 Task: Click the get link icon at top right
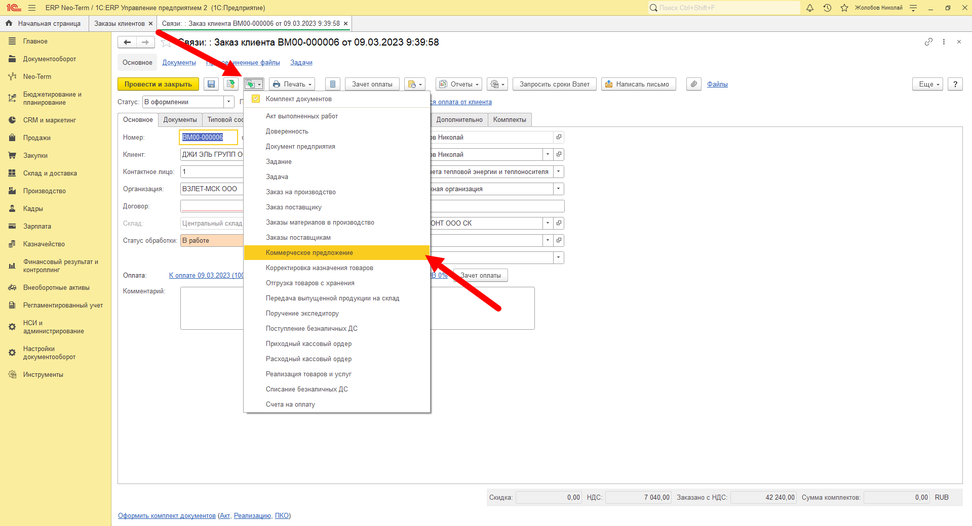(x=928, y=42)
